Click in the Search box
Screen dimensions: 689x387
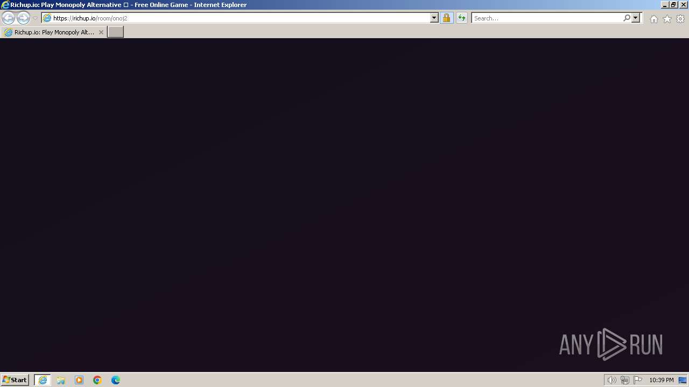click(546, 18)
